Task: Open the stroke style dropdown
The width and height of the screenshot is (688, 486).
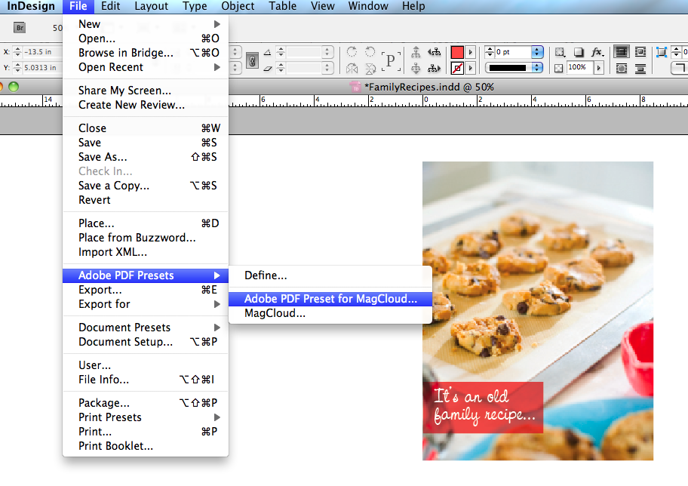Action: tap(537, 68)
